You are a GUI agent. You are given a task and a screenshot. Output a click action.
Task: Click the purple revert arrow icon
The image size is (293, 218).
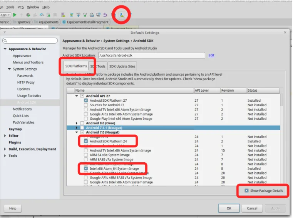tap(105, 15)
